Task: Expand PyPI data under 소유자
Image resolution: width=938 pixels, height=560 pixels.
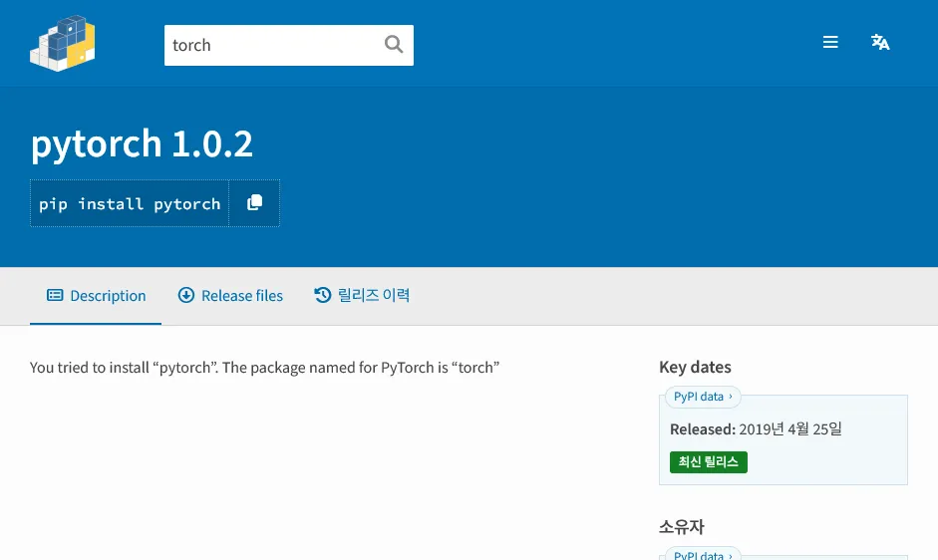Action: (703, 554)
